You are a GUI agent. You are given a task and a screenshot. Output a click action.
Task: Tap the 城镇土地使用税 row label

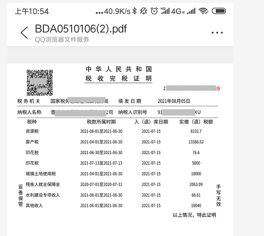pyautogui.click(x=40, y=174)
